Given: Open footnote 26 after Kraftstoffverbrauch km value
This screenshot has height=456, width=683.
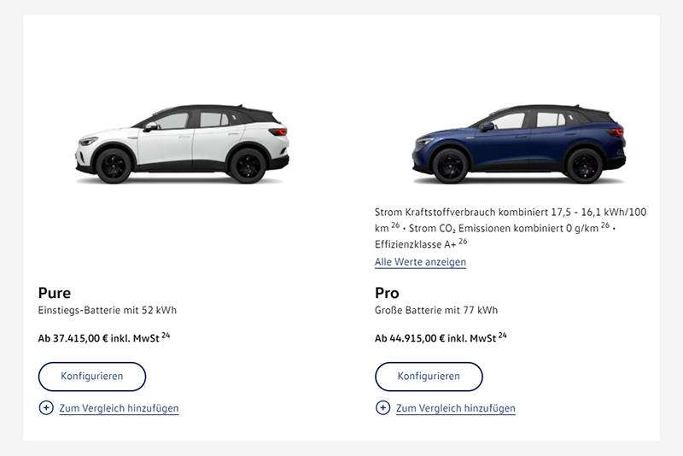Looking at the screenshot, I should pyautogui.click(x=396, y=226).
